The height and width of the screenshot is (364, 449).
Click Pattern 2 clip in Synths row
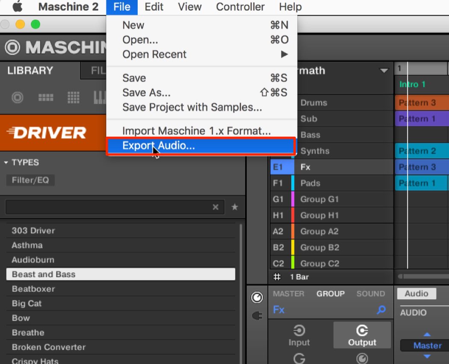pyautogui.click(x=422, y=151)
